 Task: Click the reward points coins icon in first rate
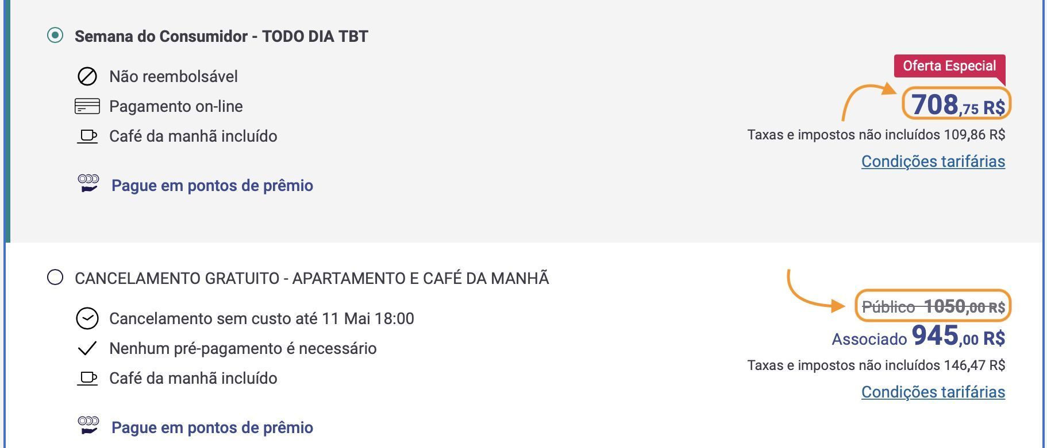[x=88, y=184]
